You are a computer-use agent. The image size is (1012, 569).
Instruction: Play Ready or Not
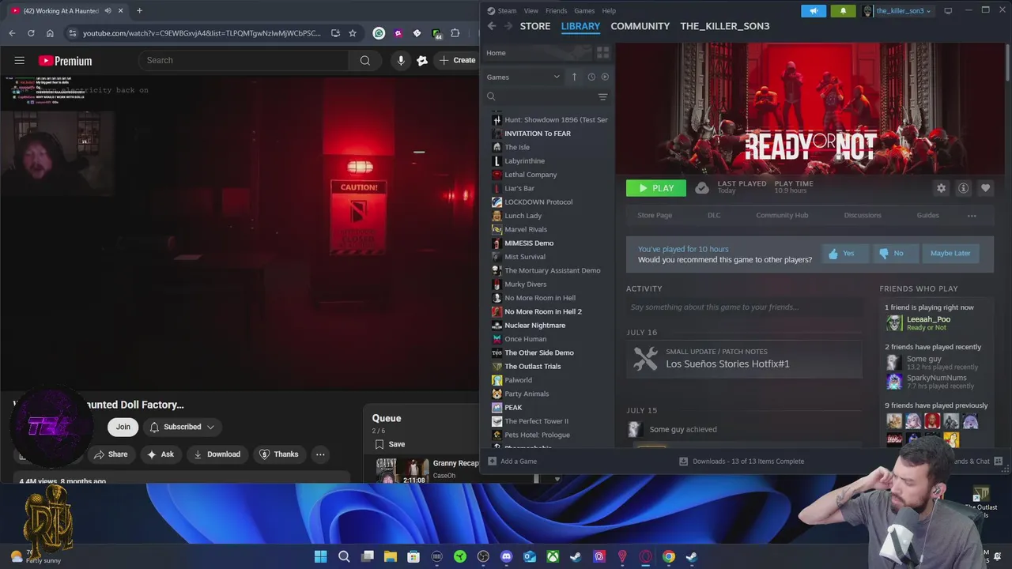656,188
